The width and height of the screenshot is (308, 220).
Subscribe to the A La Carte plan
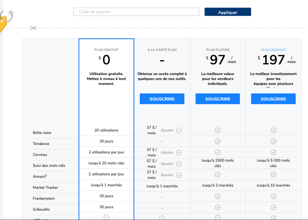pyautogui.click(x=162, y=99)
